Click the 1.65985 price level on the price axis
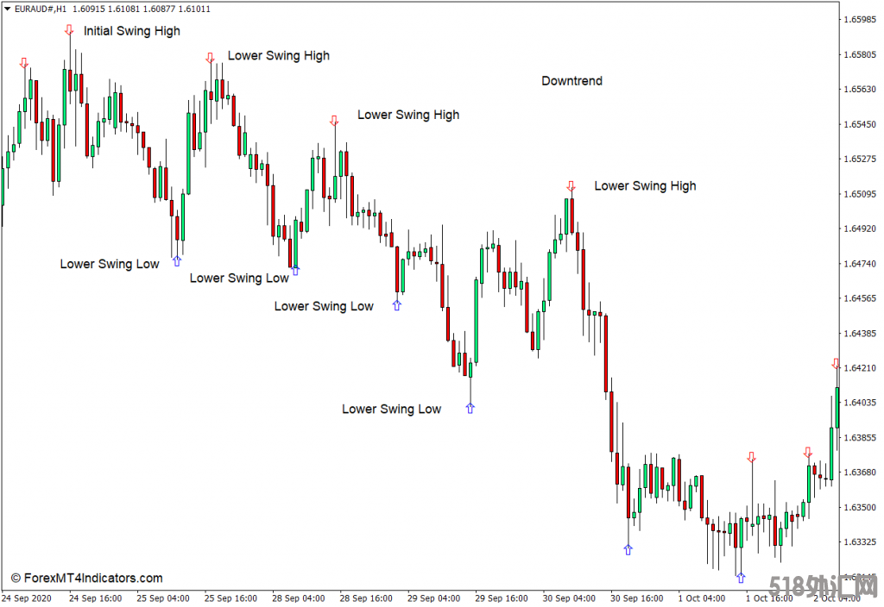Viewport: 884px width, 607px height. coord(861,20)
